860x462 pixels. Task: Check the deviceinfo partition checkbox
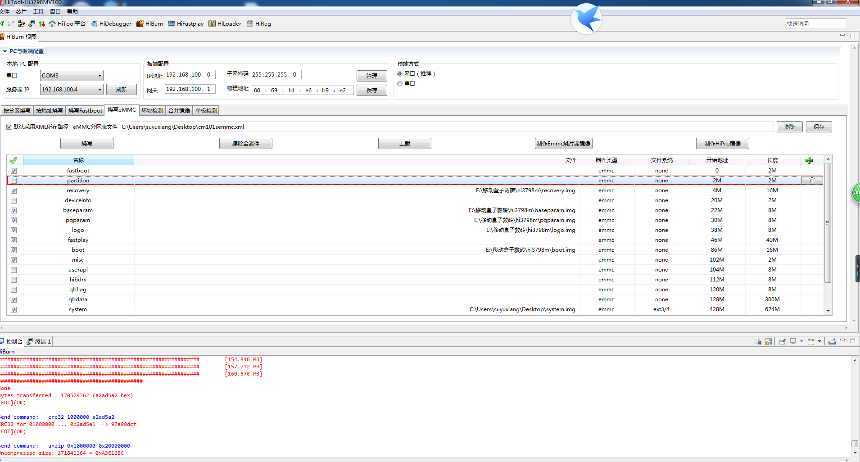pos(14,200)
